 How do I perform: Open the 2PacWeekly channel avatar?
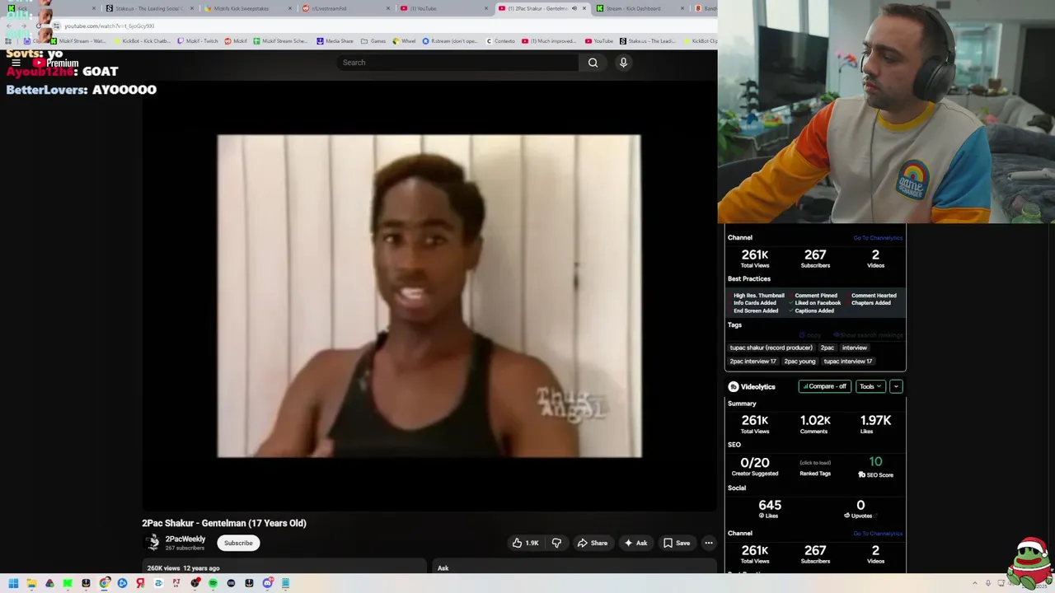click(x=152, y=542)
